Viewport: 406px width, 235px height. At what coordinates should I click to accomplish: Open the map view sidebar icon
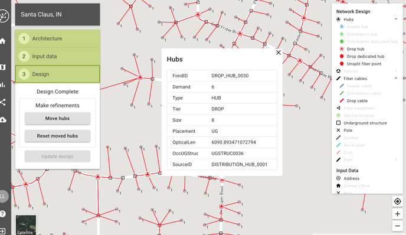click(2, 67)
